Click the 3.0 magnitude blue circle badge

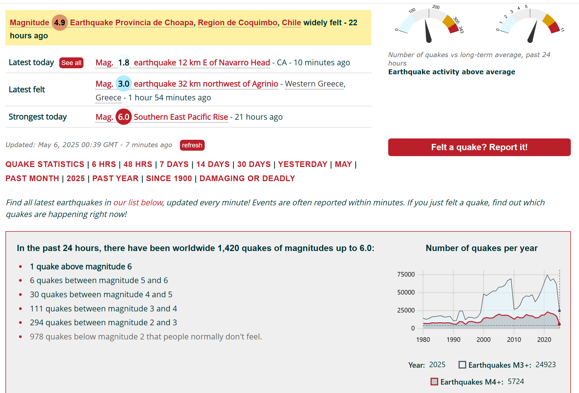(124, 84)
